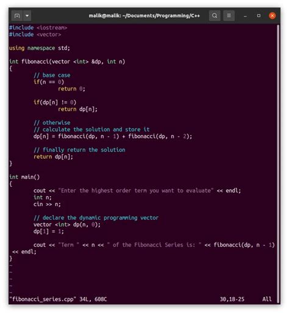Click the line '#include <vector>'
Image resolution: width=289 pixels, height=314 pixels.
(35, 34)
